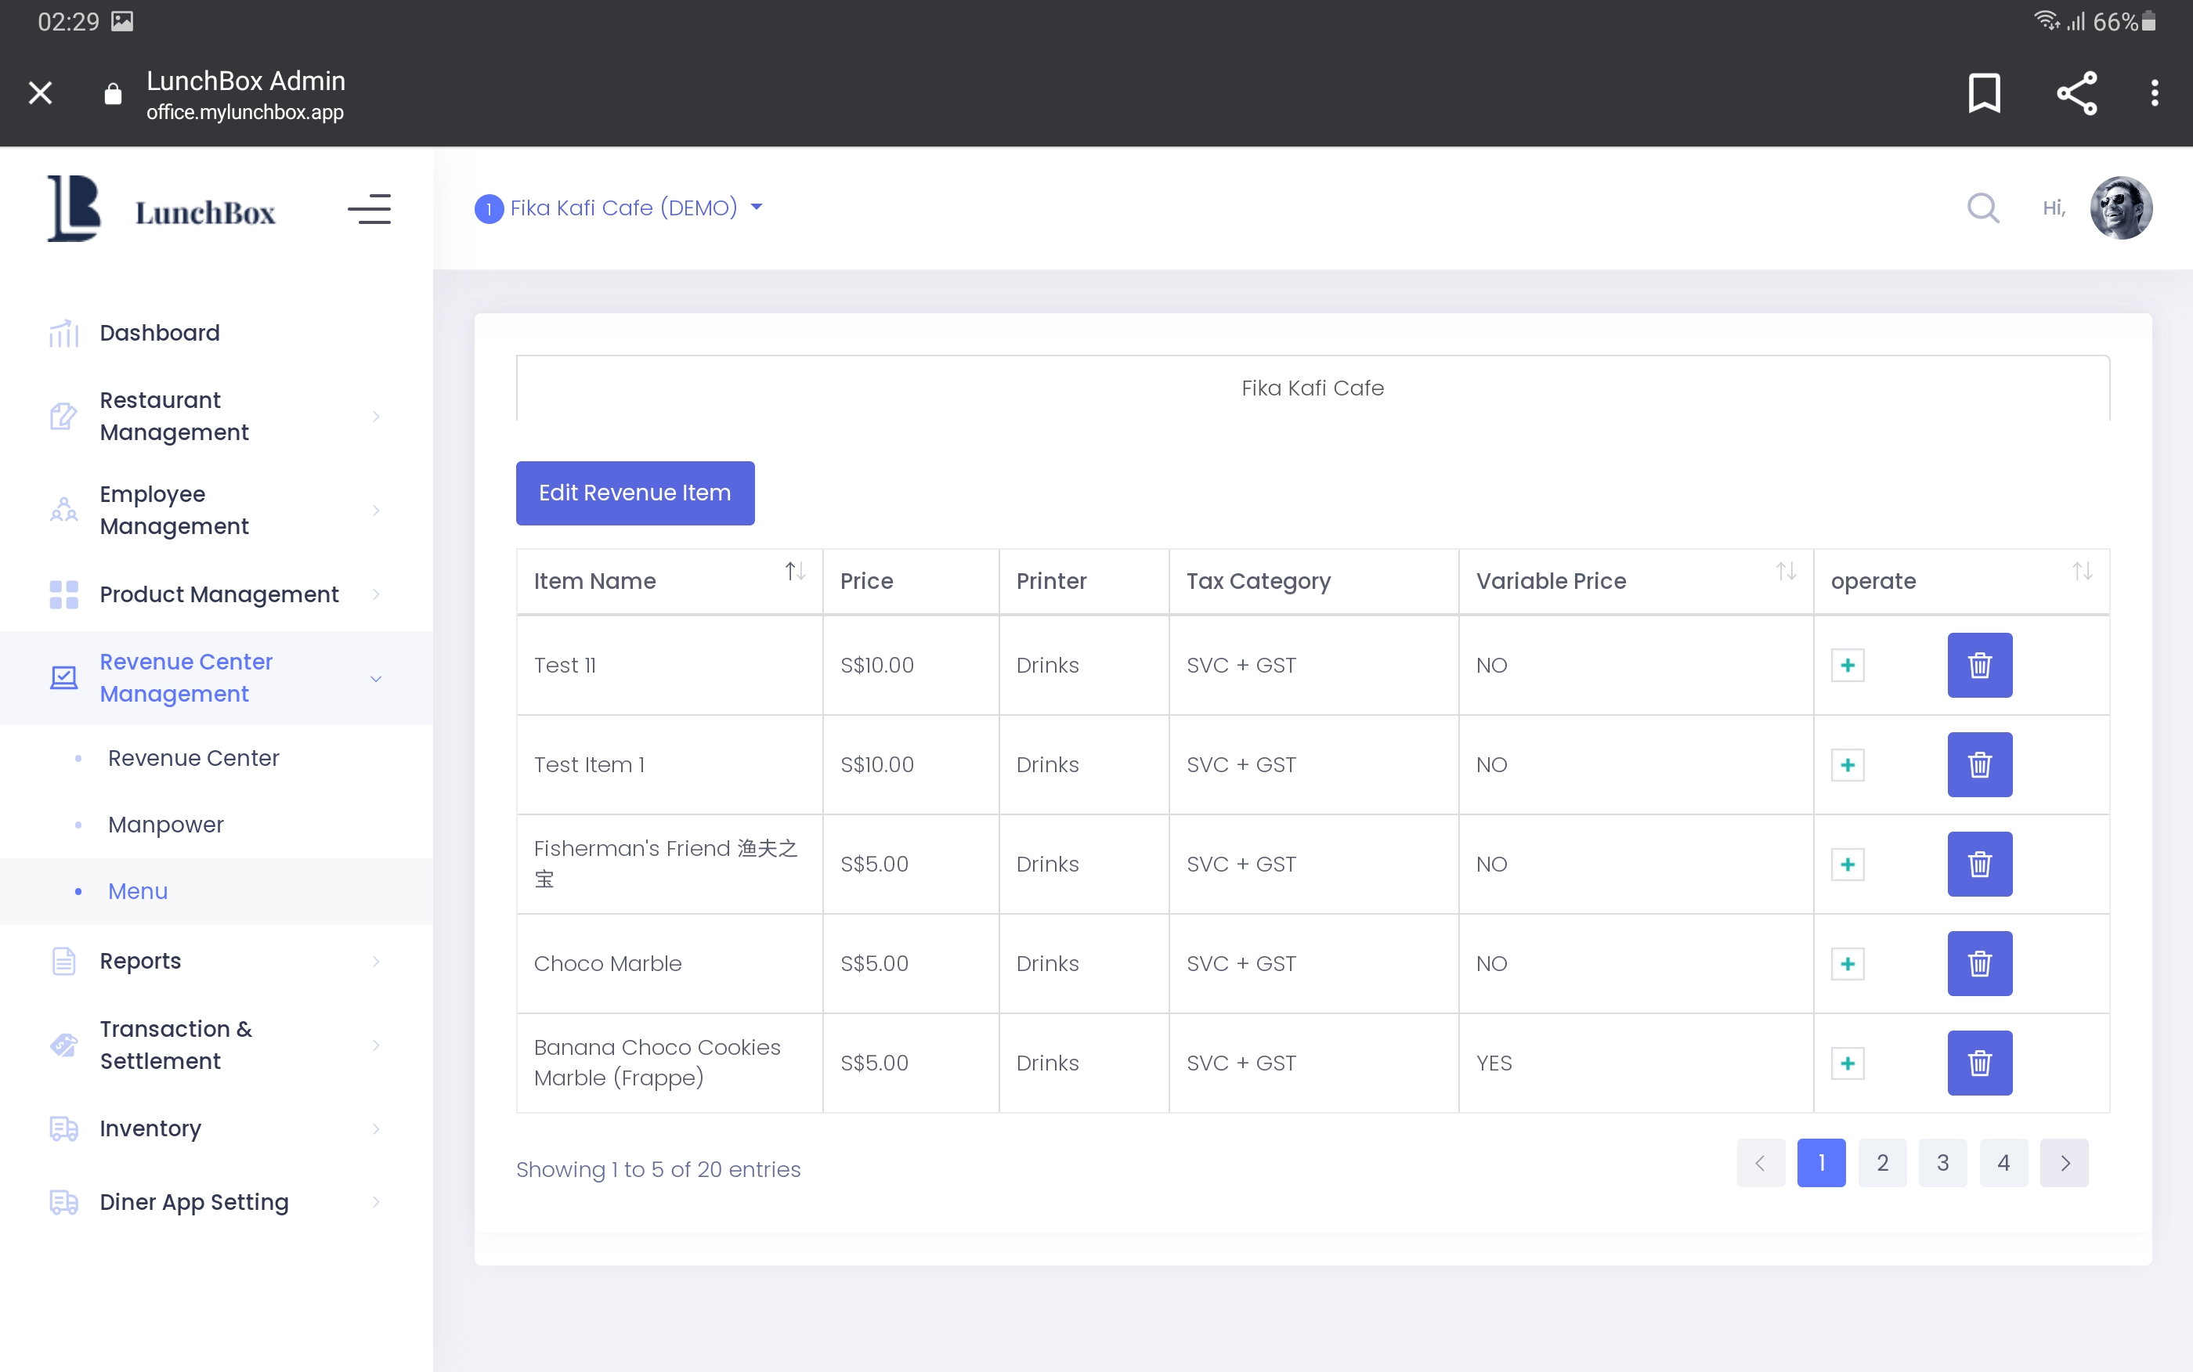Click plus icon for Test Item 1

coord(1848,765)
